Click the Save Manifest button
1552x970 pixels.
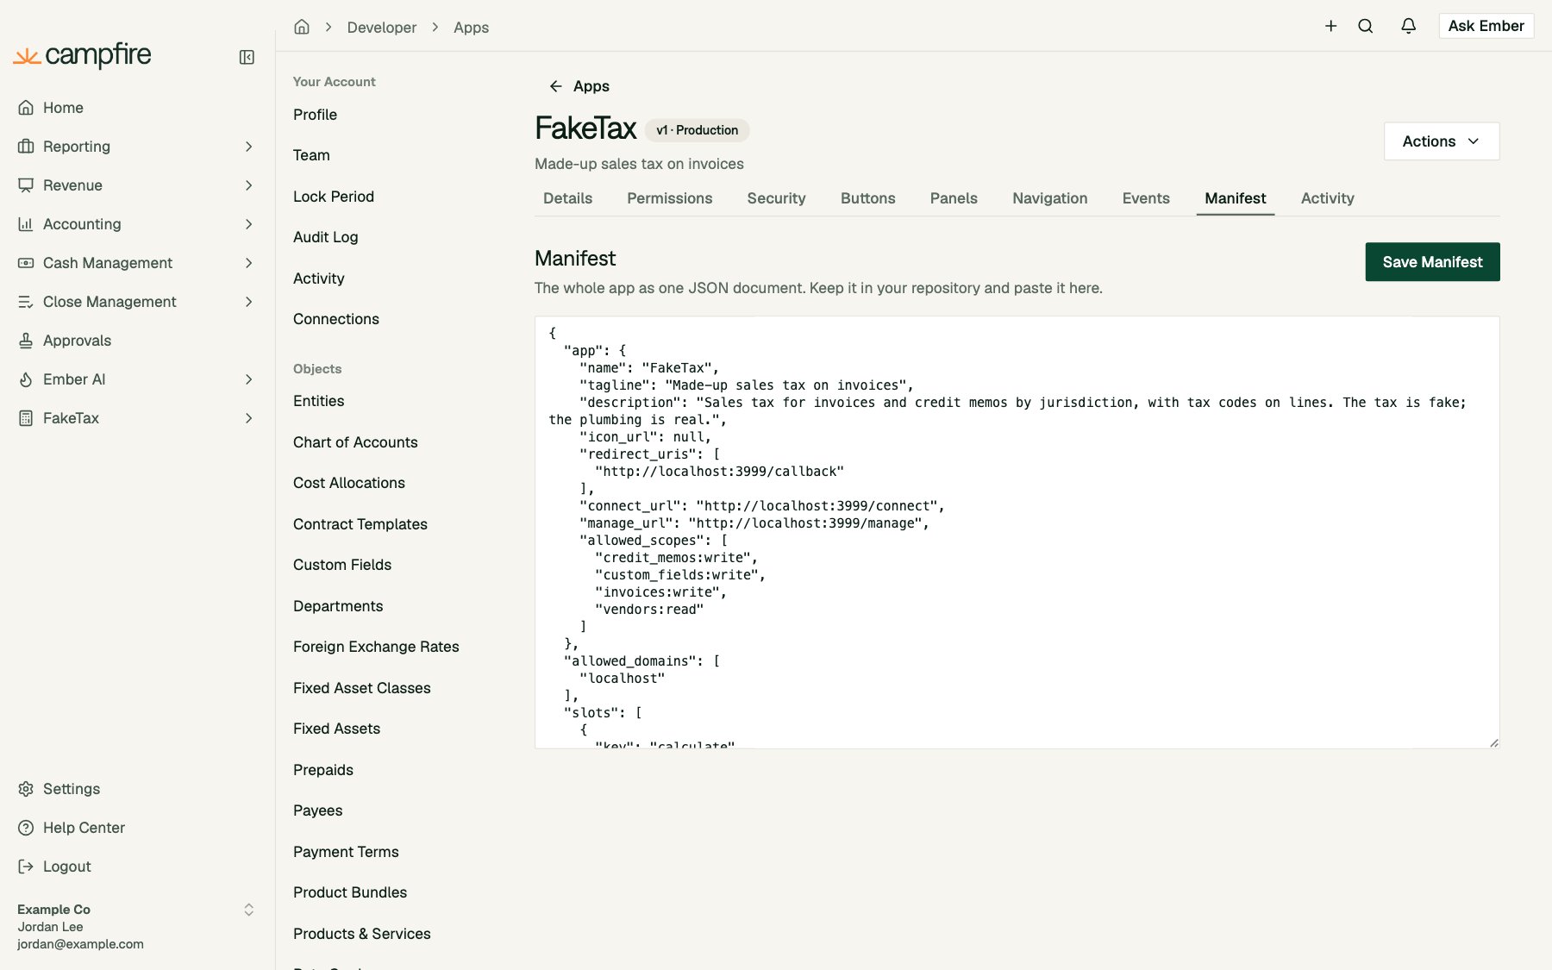pyautogui.click(x=1432, y=262)
